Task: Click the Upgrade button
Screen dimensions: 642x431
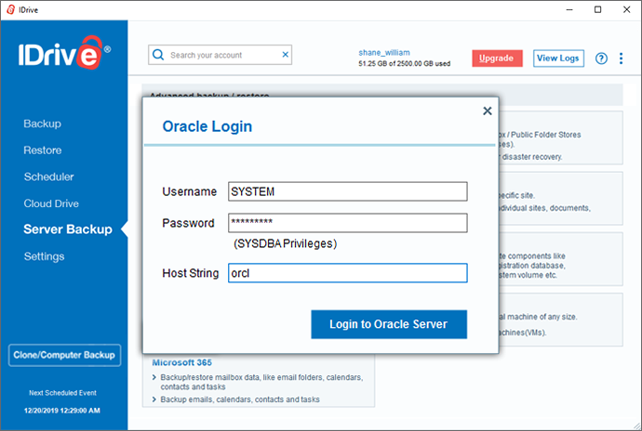Action: point(497,59)
